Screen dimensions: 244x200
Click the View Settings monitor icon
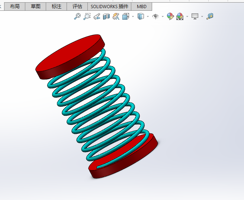(195, 16)
